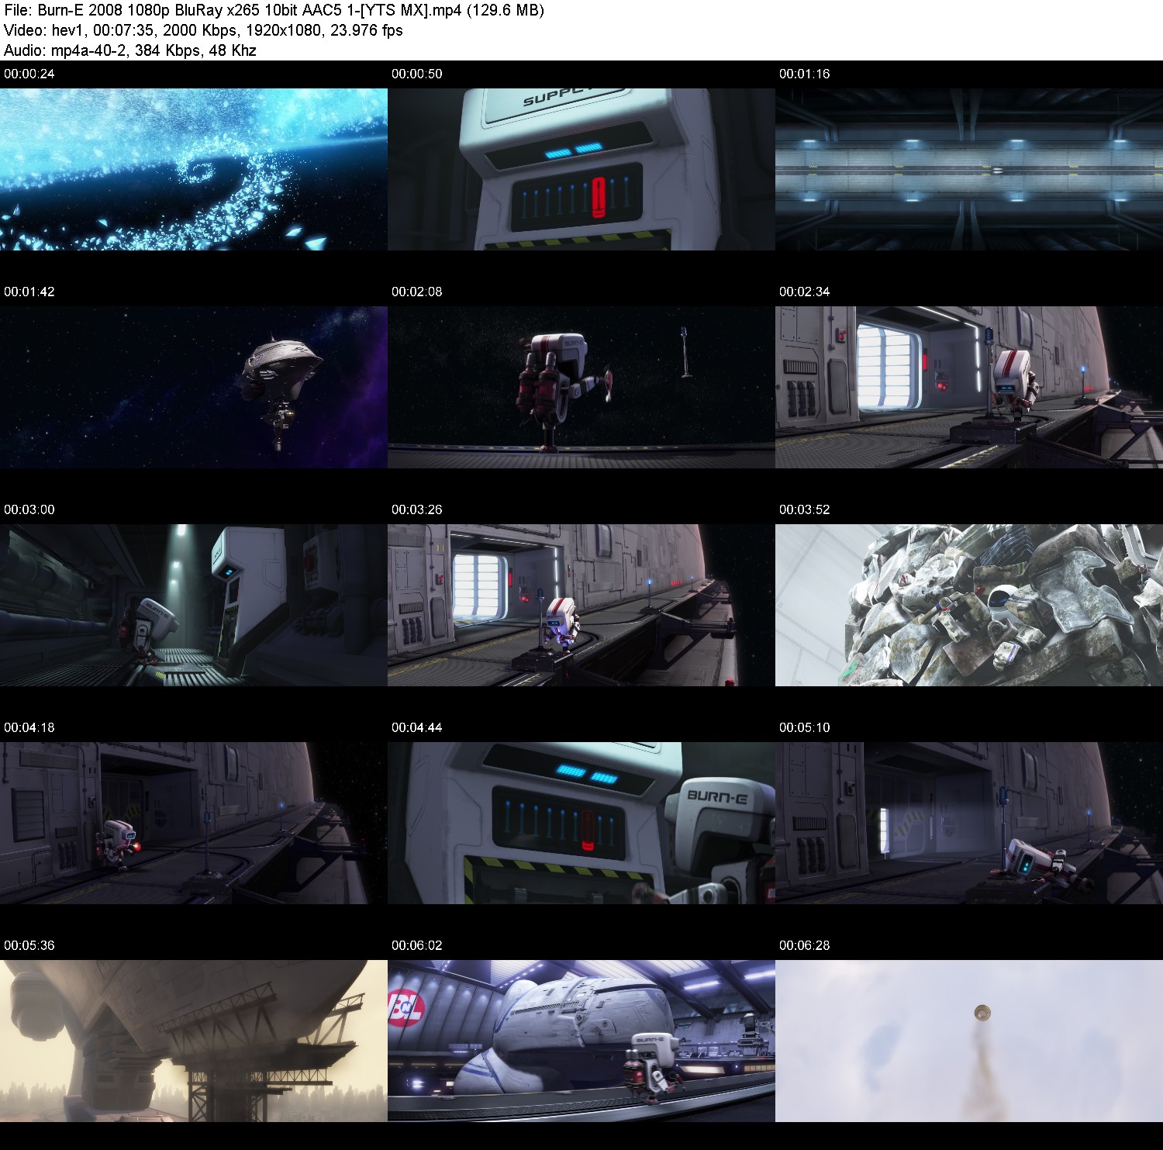Select the thumbnail at 00:06:02
The width and height of the screenshot is (1163, 1150).
(581, 1041)
